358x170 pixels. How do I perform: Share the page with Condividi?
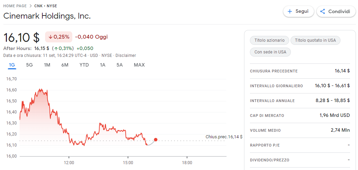point(336,11)
